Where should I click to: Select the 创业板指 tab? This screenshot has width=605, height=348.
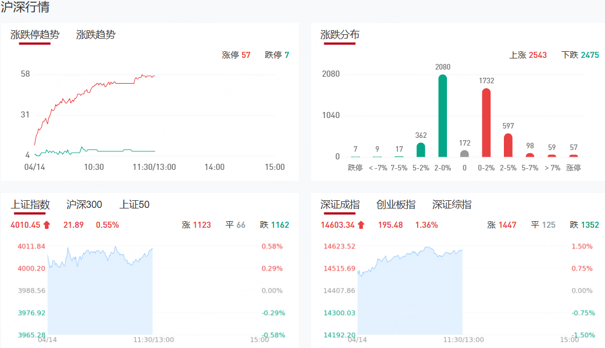point(396,205)
